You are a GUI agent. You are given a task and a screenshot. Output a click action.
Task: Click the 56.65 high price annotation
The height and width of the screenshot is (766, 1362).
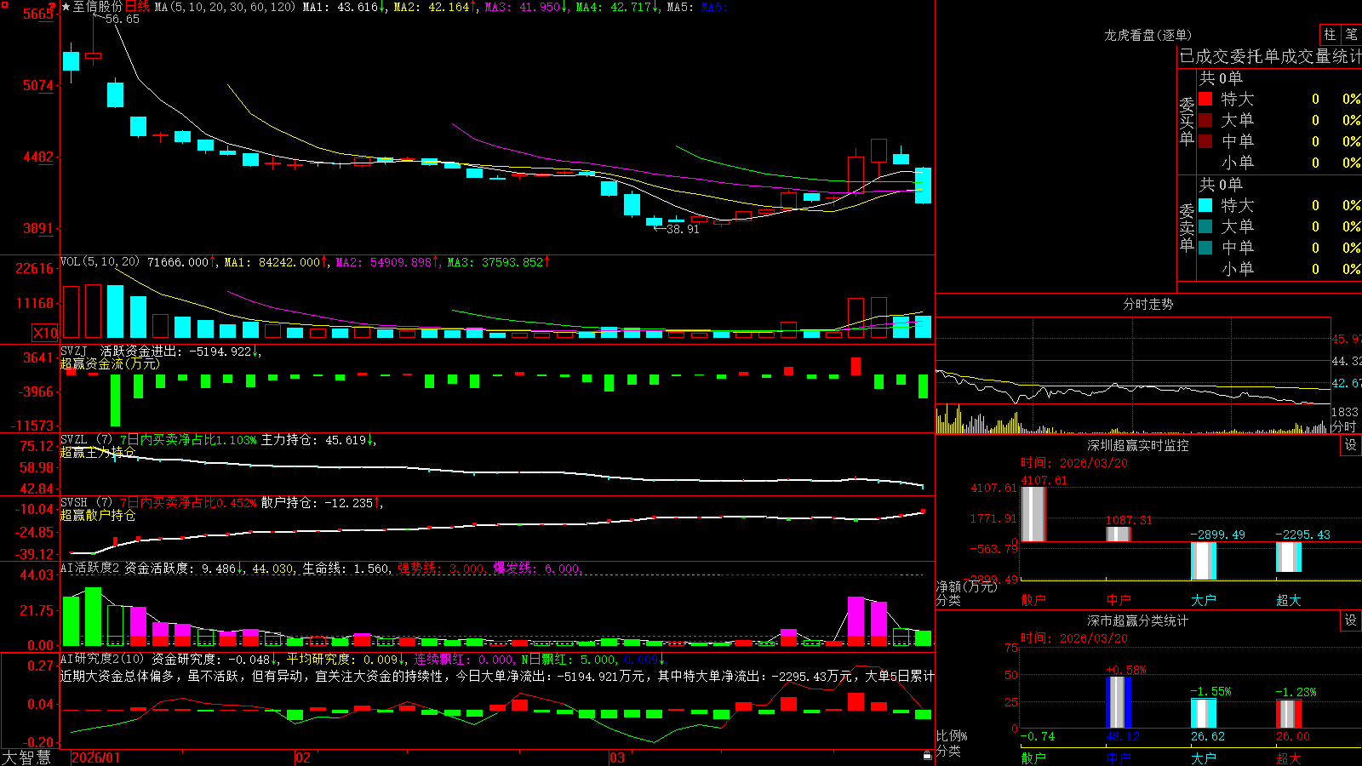point(122,19)
